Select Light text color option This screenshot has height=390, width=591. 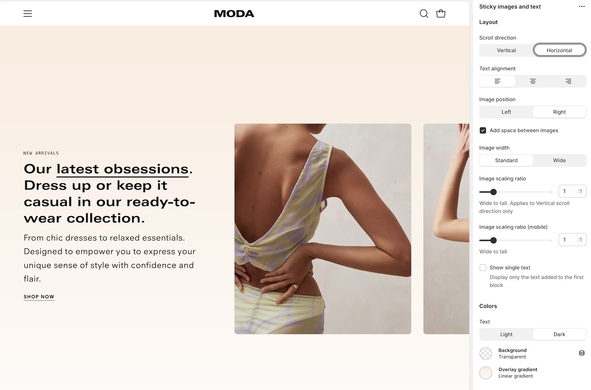click(x=506, y=334)
